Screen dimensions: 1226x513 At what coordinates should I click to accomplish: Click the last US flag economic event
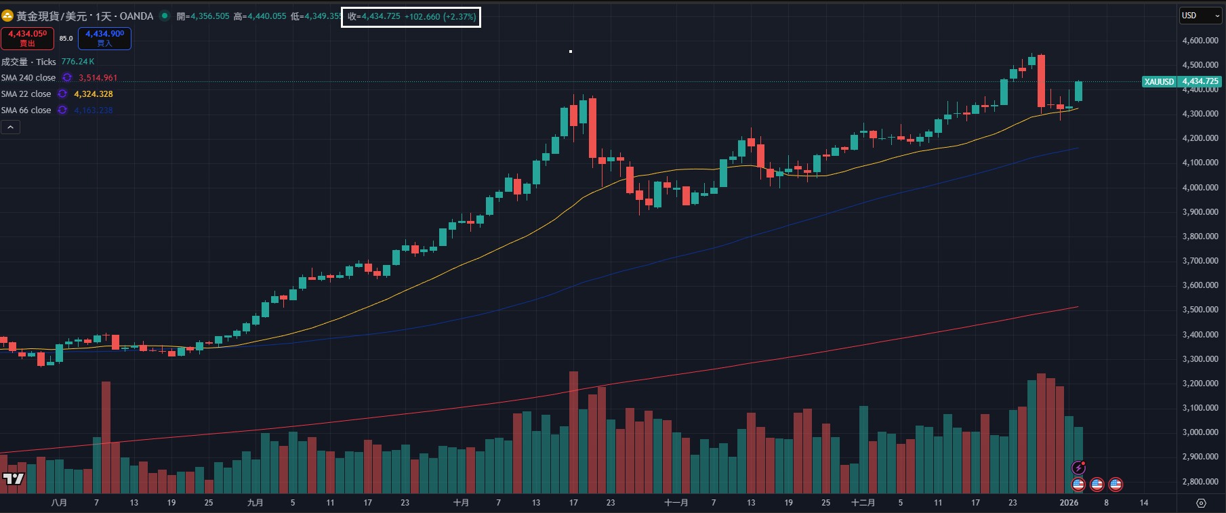[x=1115, y=485]
